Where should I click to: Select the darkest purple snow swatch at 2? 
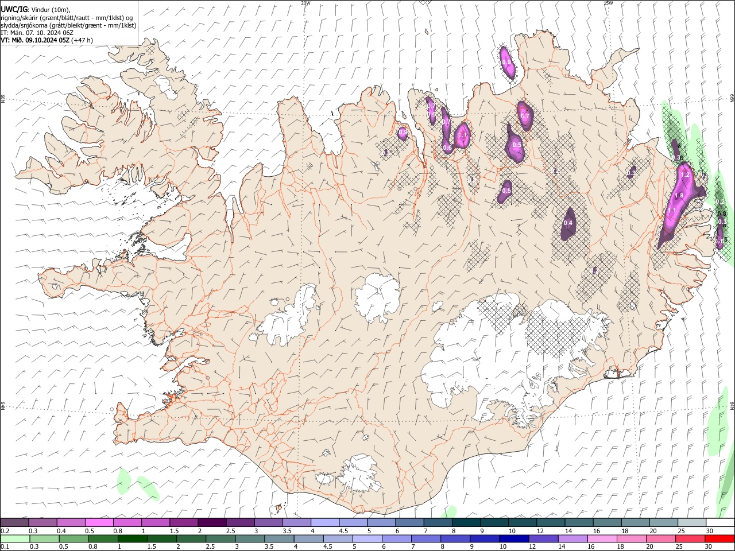[x=212, y=522]
